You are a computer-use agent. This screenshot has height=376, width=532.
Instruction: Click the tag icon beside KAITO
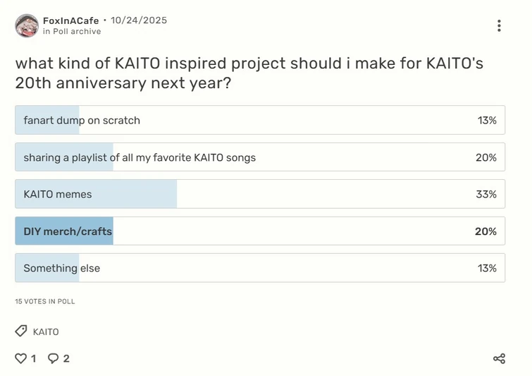click(21, 332)
